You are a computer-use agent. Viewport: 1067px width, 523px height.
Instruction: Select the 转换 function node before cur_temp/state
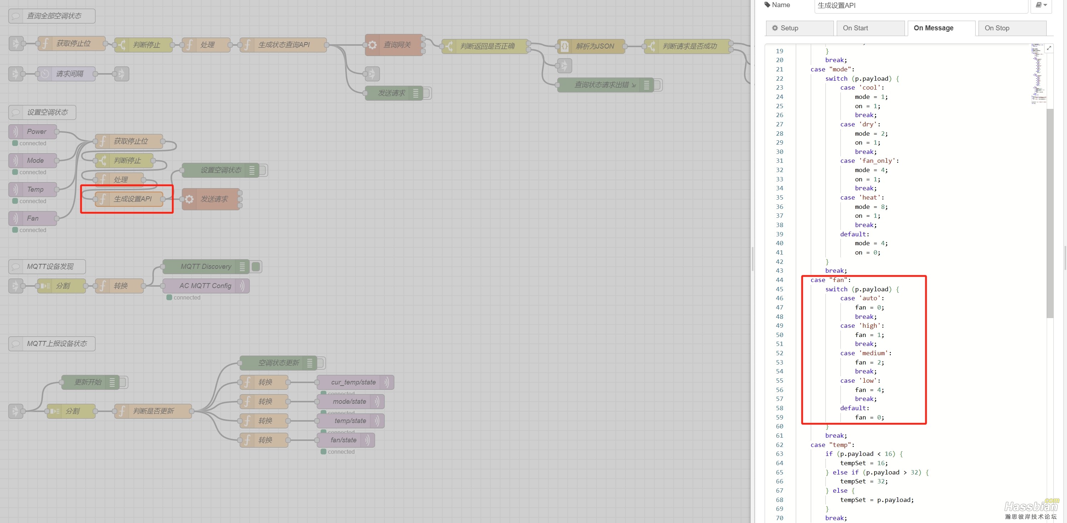[264, 382]
